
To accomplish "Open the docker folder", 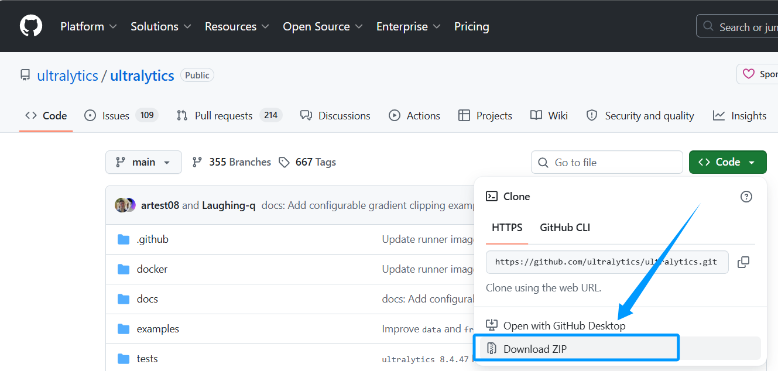I will [x=152, y=269].
